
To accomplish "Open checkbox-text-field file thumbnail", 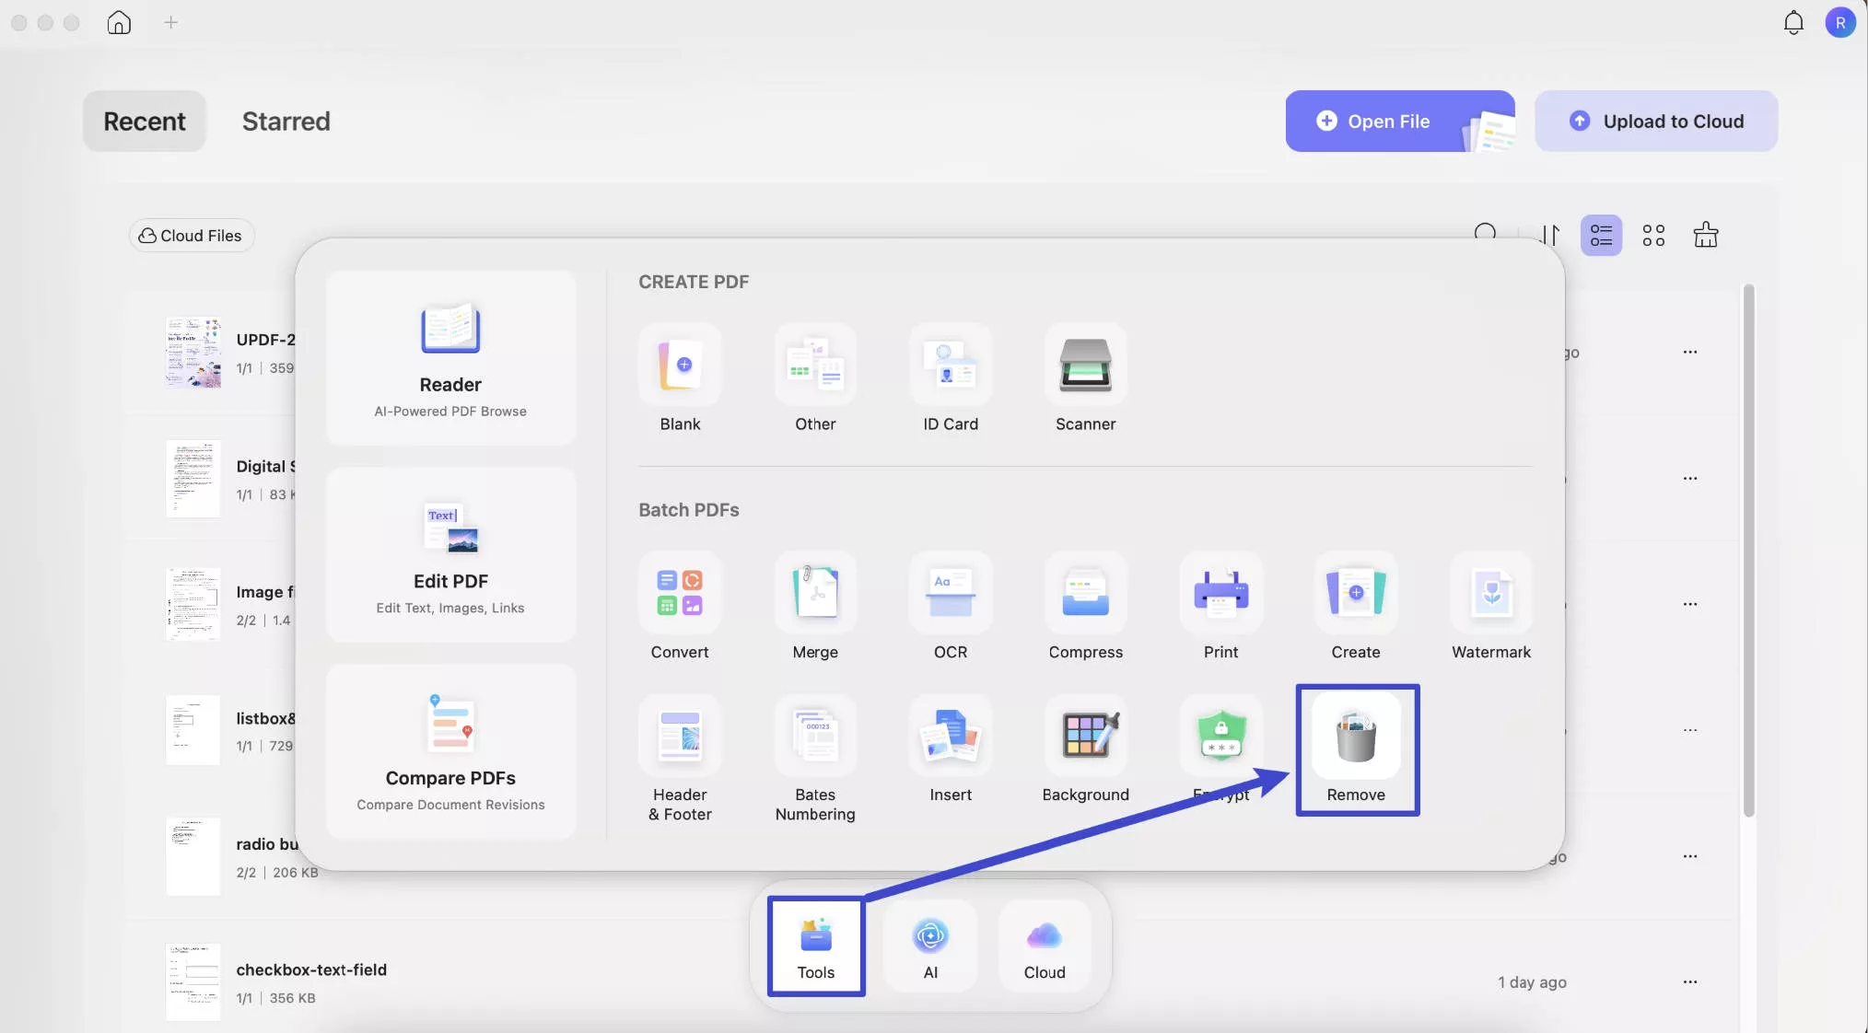I will [x=193, y=981].
